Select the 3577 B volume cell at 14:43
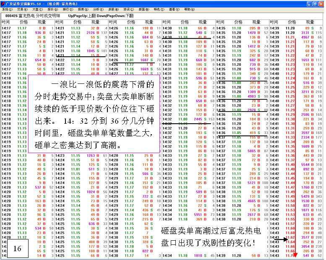Image resolution: width=326 pixels, height=260 pixels. [x=308, y=237]
